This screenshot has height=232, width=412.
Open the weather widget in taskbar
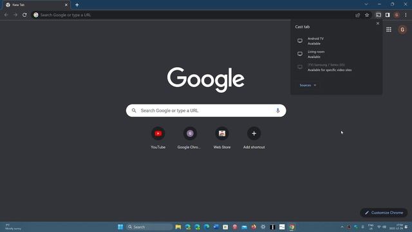[13, 227]
